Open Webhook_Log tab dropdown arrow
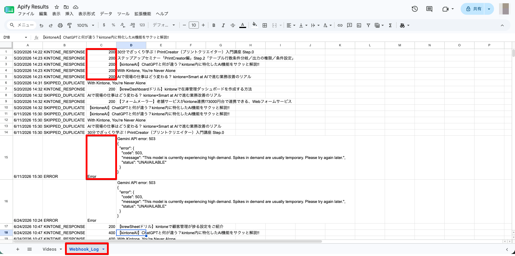This screenshot has width=515, height=256. pyautogui.click(x=103, y=249)
